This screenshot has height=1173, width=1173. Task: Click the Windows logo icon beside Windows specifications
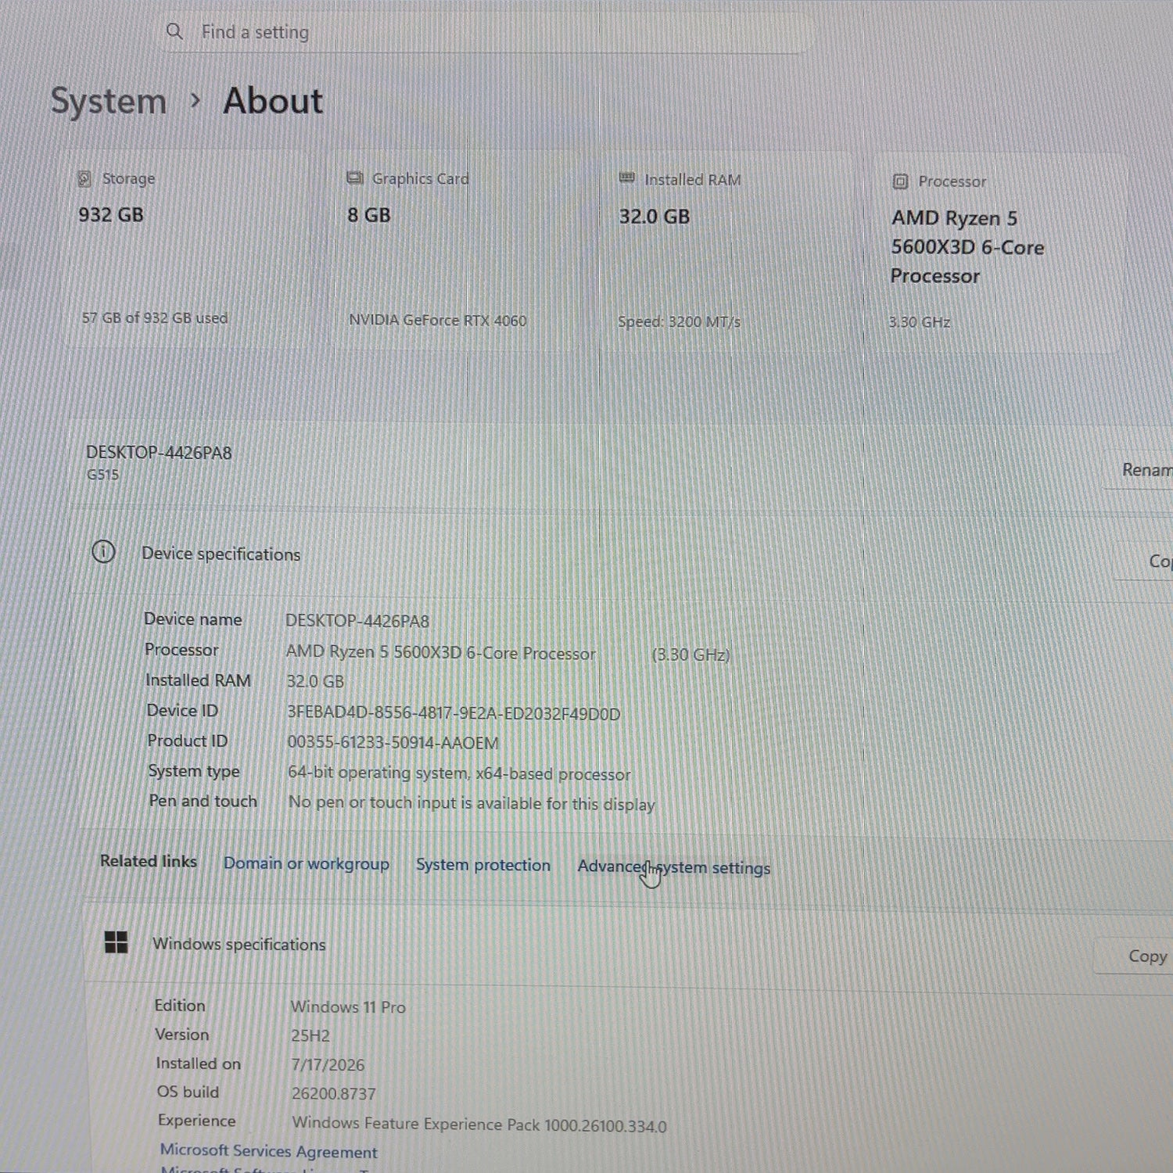[116, 942]
